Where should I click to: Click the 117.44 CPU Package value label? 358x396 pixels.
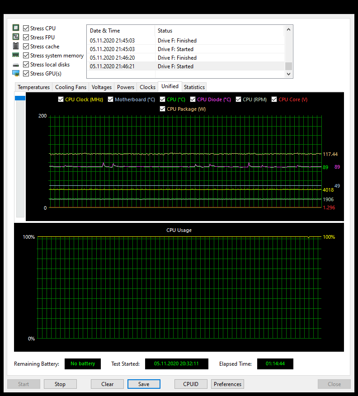coord(330,154)
